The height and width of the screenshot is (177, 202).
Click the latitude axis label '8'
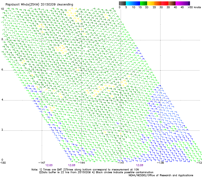pyautogui.click(x=2, y=39)
